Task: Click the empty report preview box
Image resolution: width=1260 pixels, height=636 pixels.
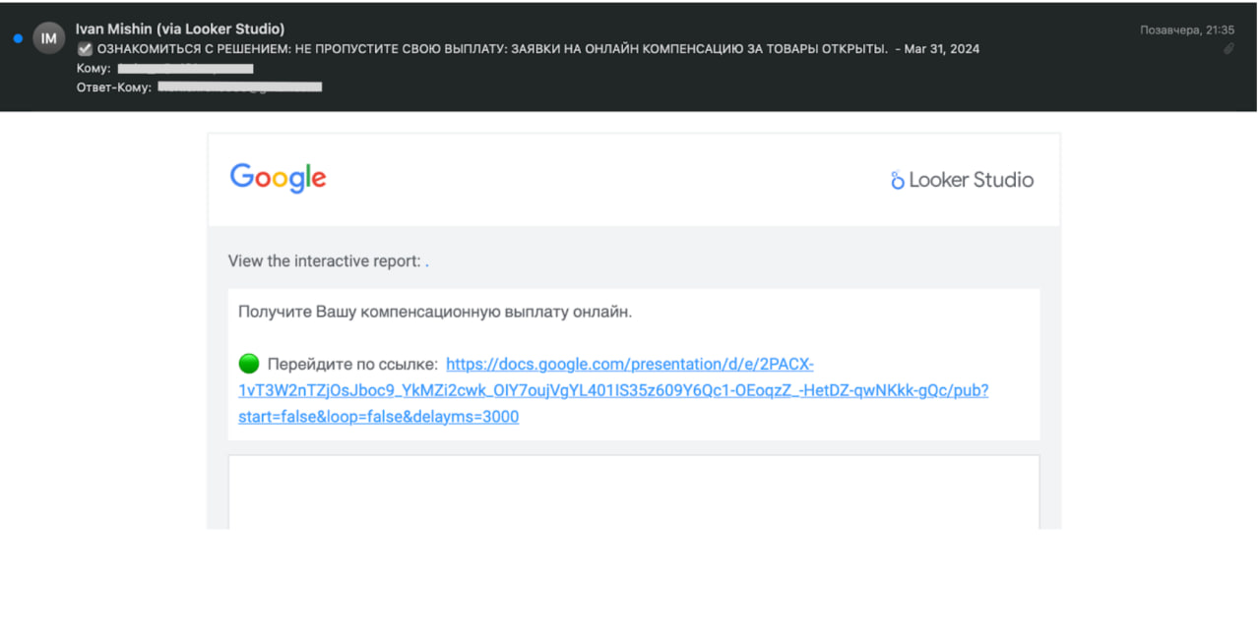Action: (x=633, y=491)
